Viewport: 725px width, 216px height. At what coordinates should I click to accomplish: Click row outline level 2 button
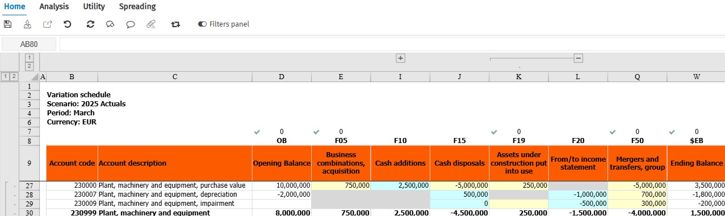14,76
